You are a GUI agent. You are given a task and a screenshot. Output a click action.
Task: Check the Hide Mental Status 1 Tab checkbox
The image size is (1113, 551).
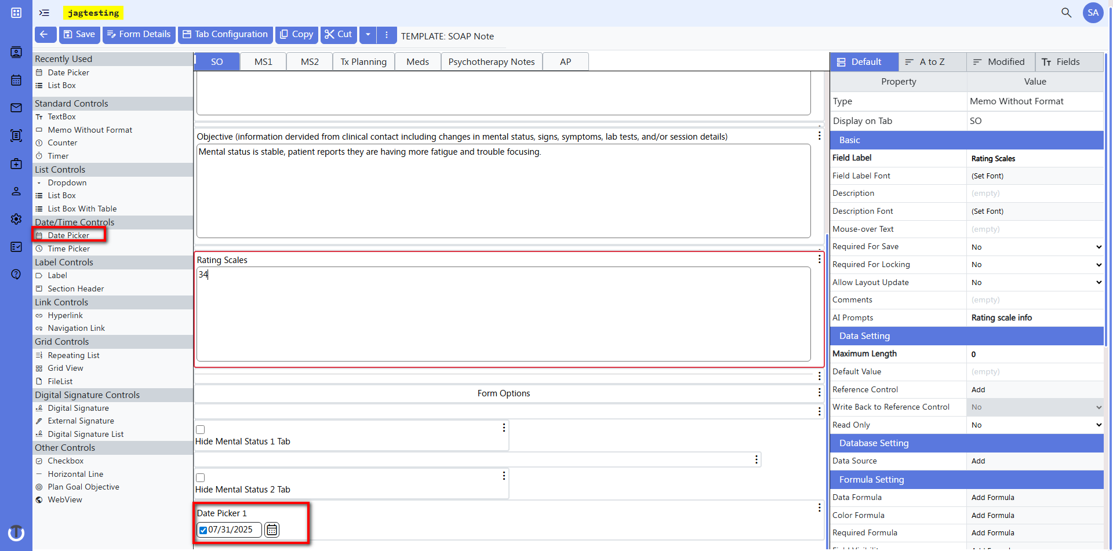[x=200, y=429]
